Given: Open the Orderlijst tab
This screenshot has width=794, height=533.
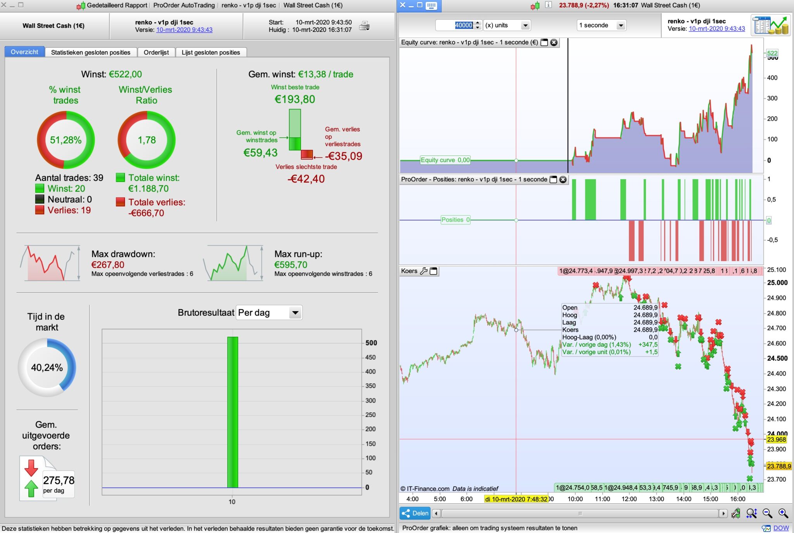Looking at the screenshot, I should pyautogui.click(x=156, y=52).
